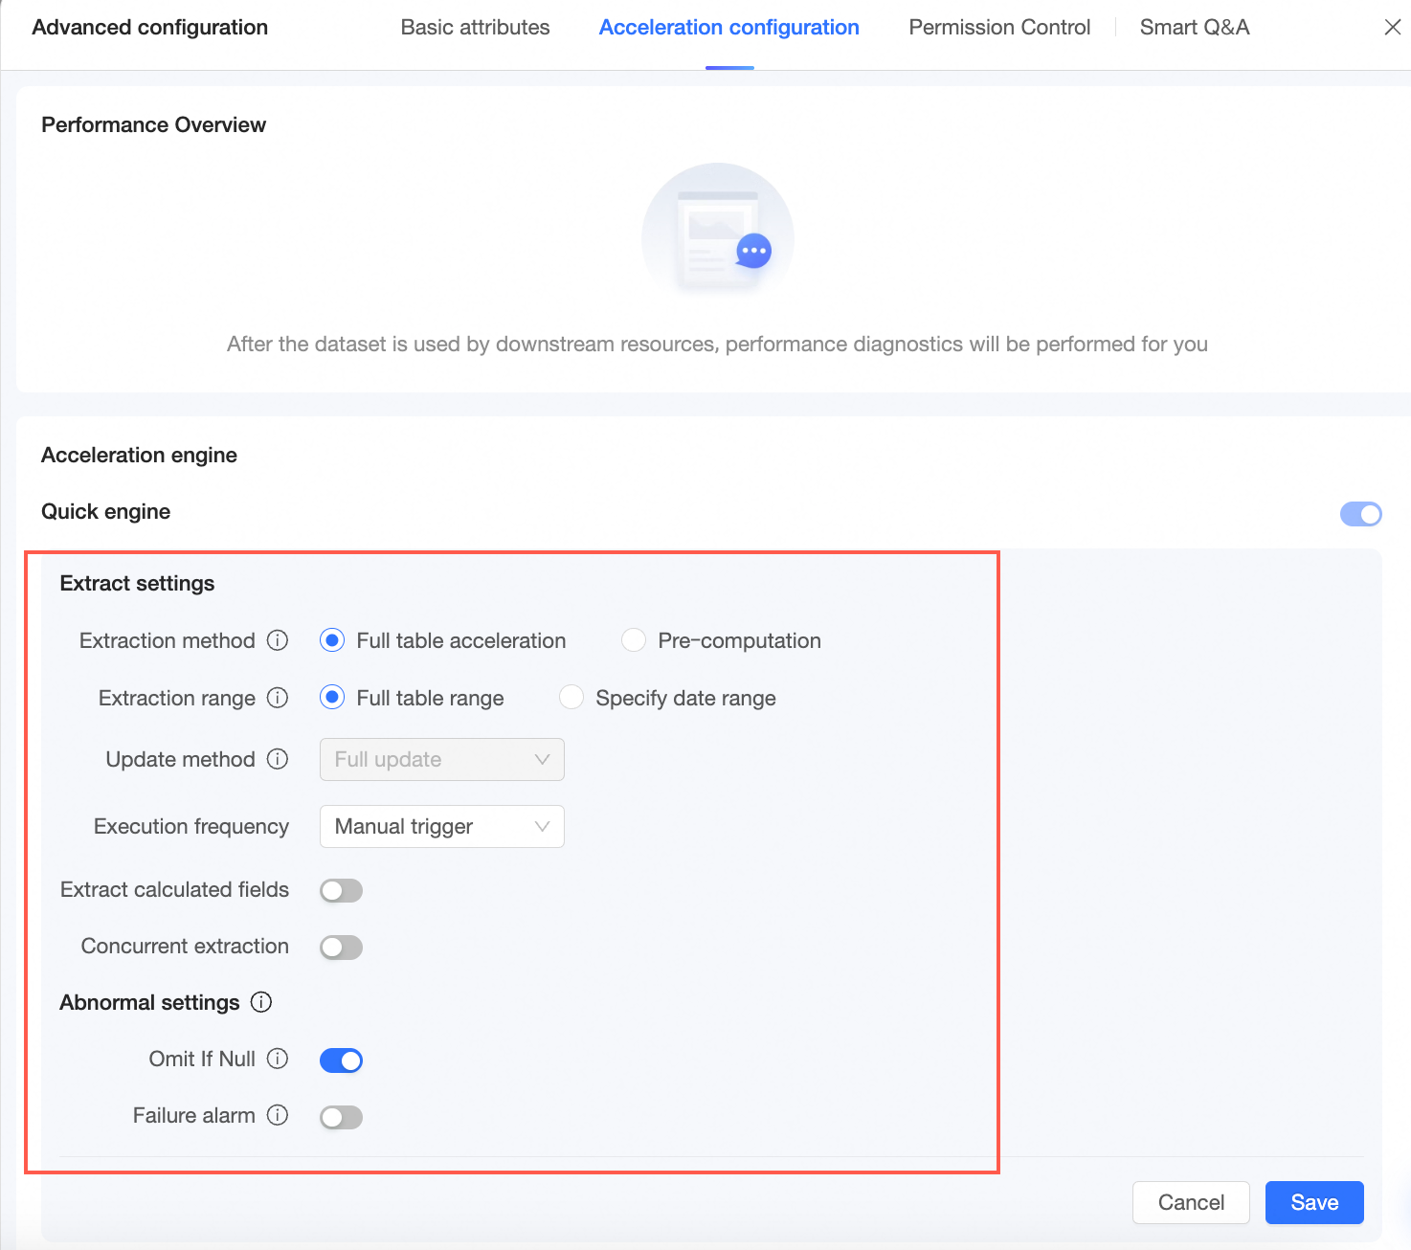
Task: Enable Extract calculated fields switch
Action: tap(341, 891)
